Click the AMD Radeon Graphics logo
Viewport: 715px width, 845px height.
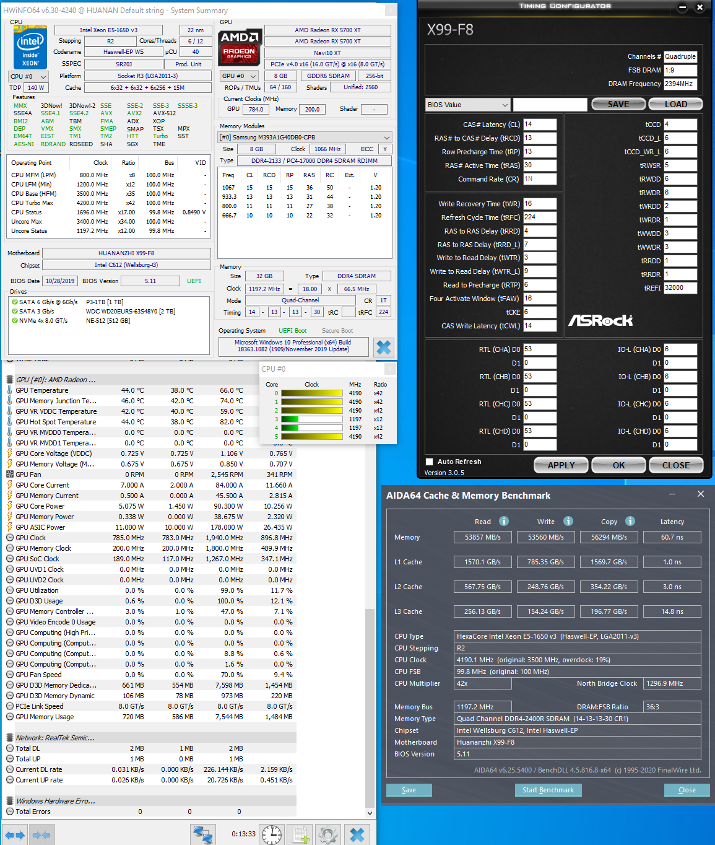pyautogui.click(x=240, y=48)
